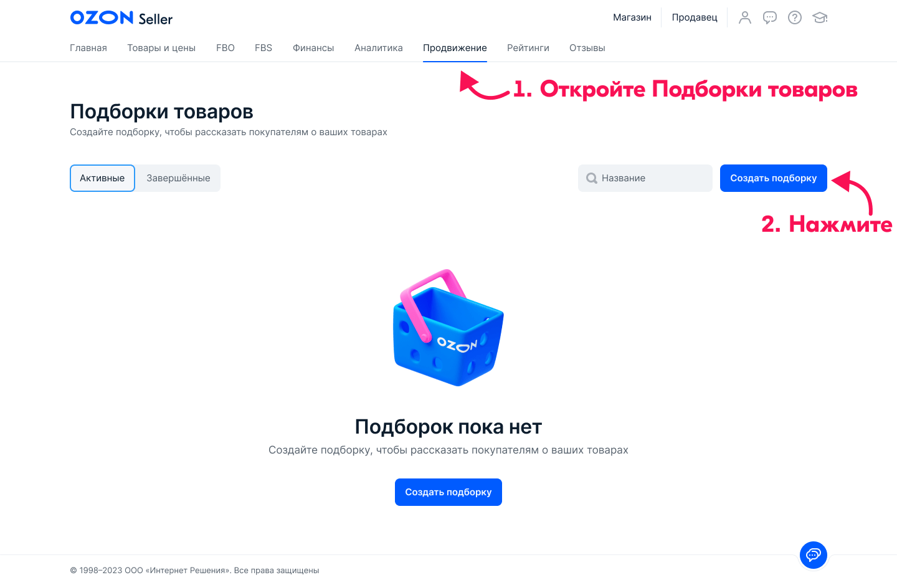The width and height of the screenshot is (897, 585).
Task: Select the Активные filter toggle
Action: coord(102,178)
